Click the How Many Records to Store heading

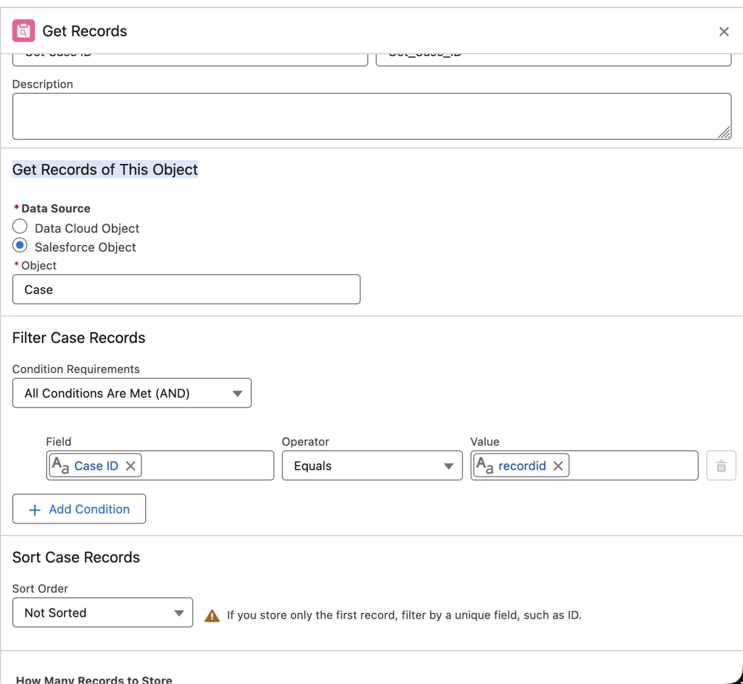point(94,679)
